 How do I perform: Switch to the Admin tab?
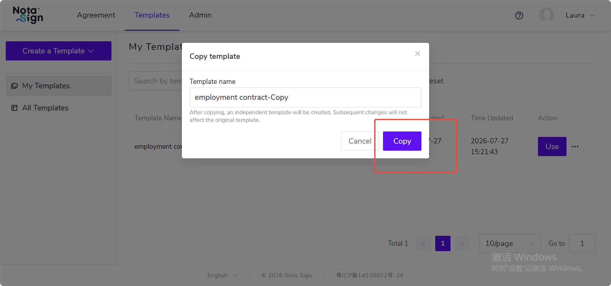[200, 15]
